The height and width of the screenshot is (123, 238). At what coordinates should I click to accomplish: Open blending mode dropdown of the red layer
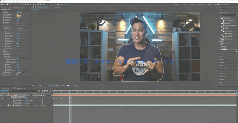click(28, 95)
